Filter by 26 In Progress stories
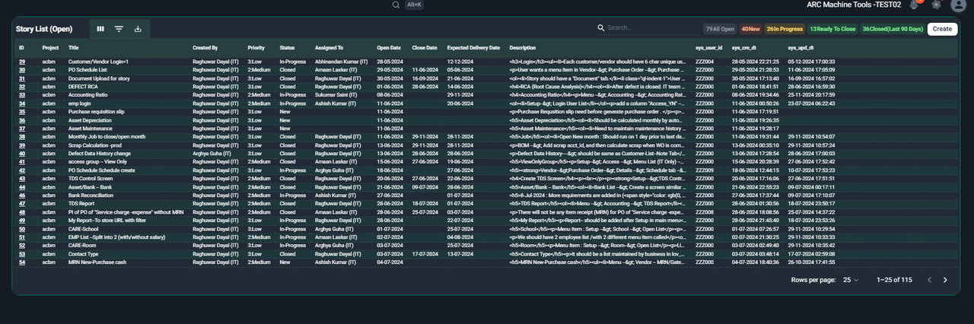974x324 pixels. [x=784, y=29]
